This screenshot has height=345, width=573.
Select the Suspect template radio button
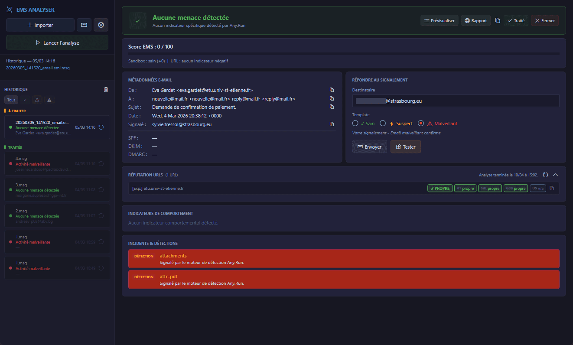[383, 123]
